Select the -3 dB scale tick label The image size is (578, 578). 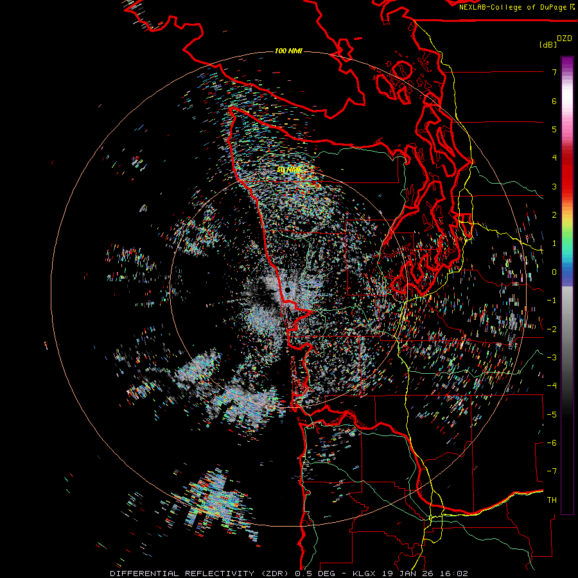[x=552, y=358]
